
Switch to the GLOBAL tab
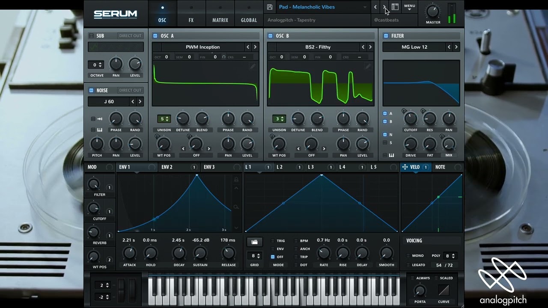[249, 13]
